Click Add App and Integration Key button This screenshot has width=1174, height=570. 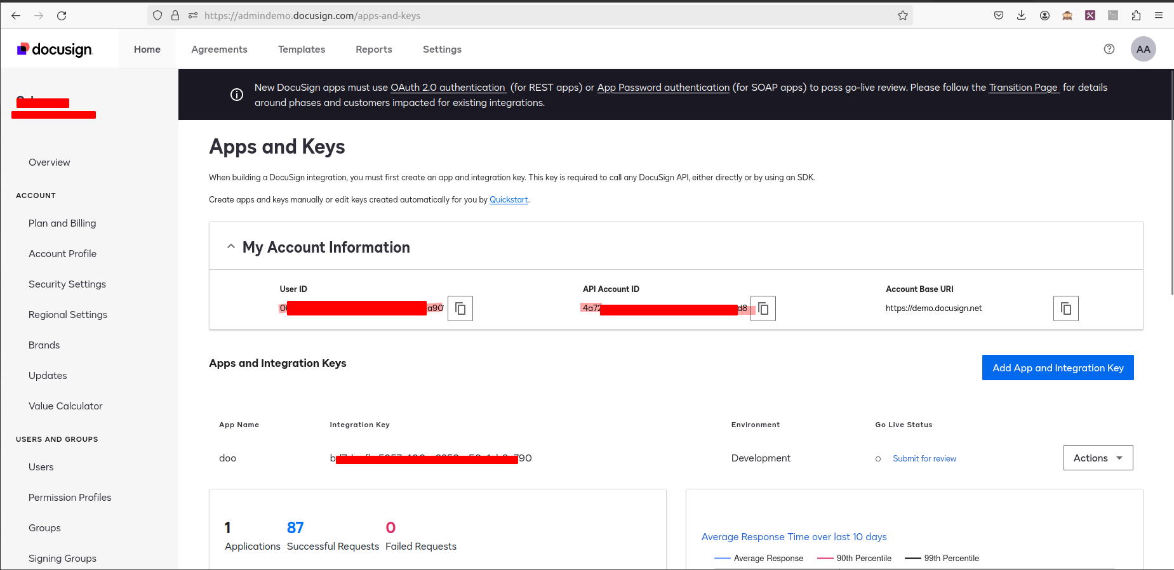(1058, 368)
